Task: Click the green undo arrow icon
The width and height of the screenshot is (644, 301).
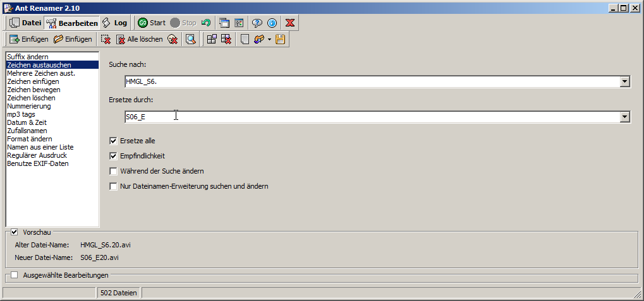Action: [x=205, y=23]
